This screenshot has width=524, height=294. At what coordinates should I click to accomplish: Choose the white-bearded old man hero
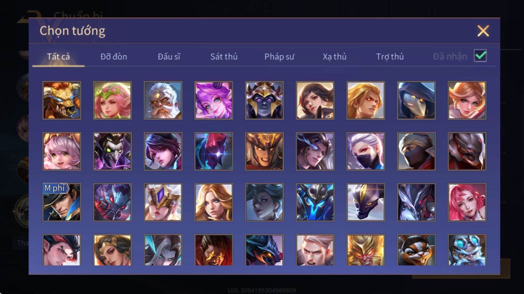(163, 100)
